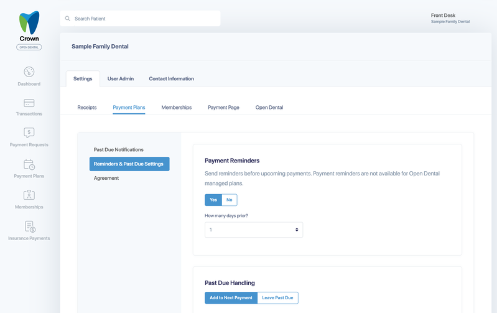Viewport: 497px width, 313px height.
Task: Open Payment Requests via dollar bubble icon
Action: click(29, 133)
